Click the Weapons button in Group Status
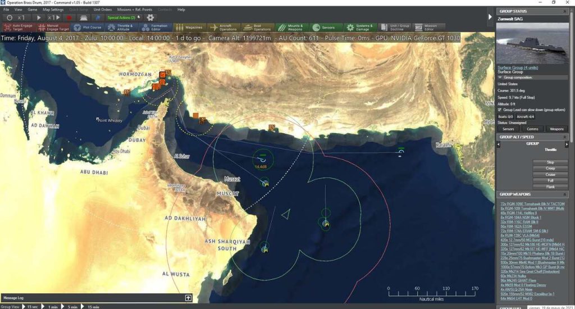The image size is (575, 309). pyautogui.click(x=556, y=129)
